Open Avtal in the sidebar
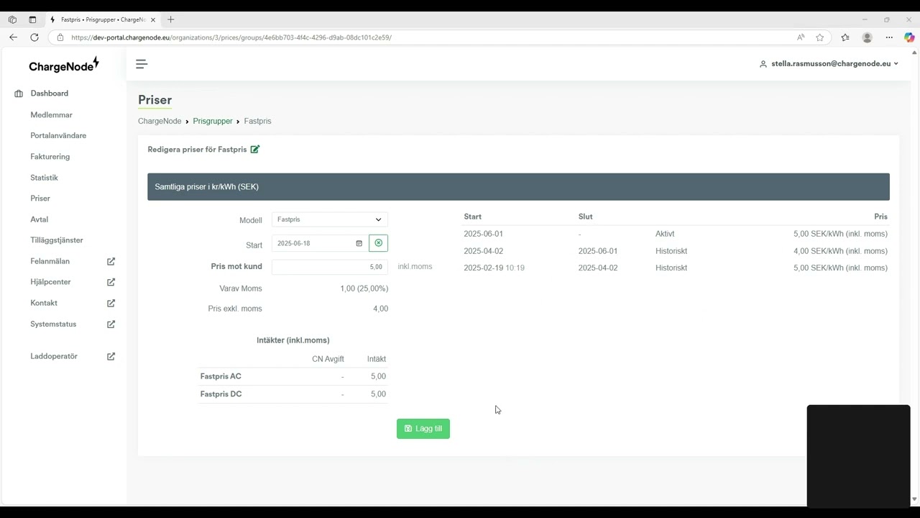The height and width of the screenshot is (518, 920). 40,219
